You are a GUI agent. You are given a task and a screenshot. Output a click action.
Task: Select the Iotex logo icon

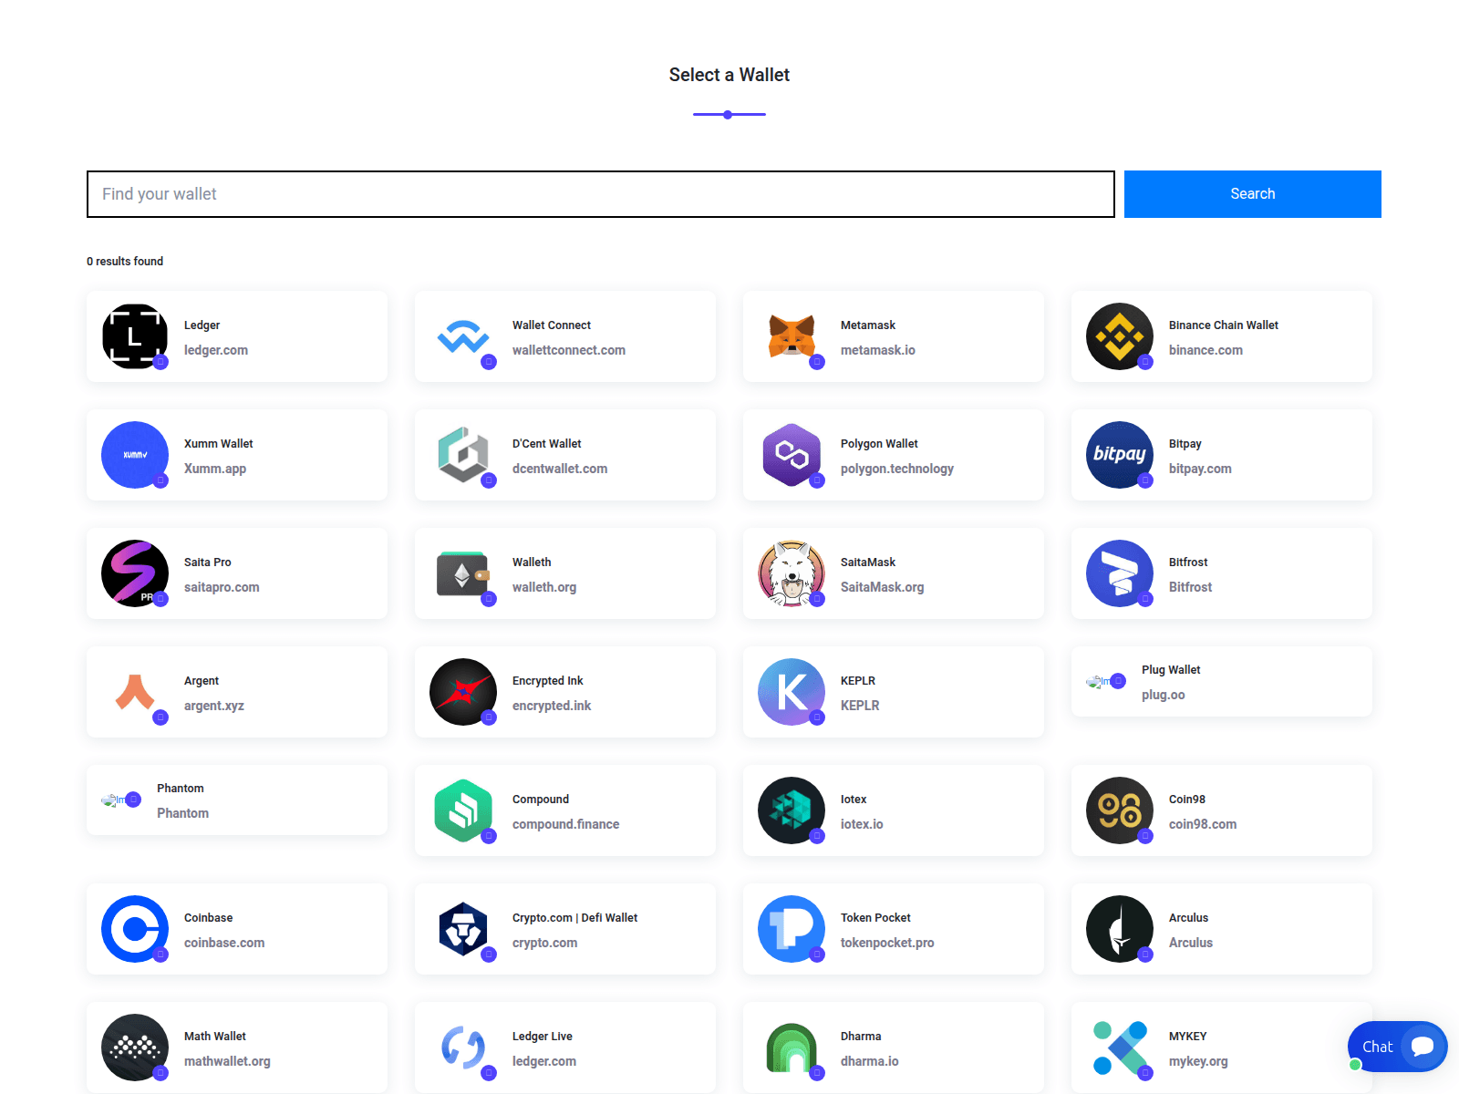click(792, 810)
